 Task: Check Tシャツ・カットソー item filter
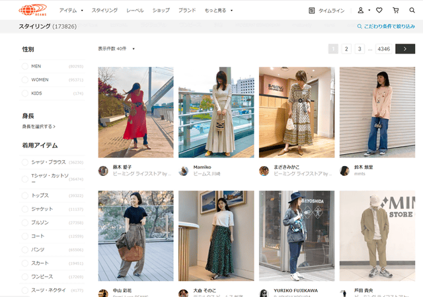click(x=25, y=179)
